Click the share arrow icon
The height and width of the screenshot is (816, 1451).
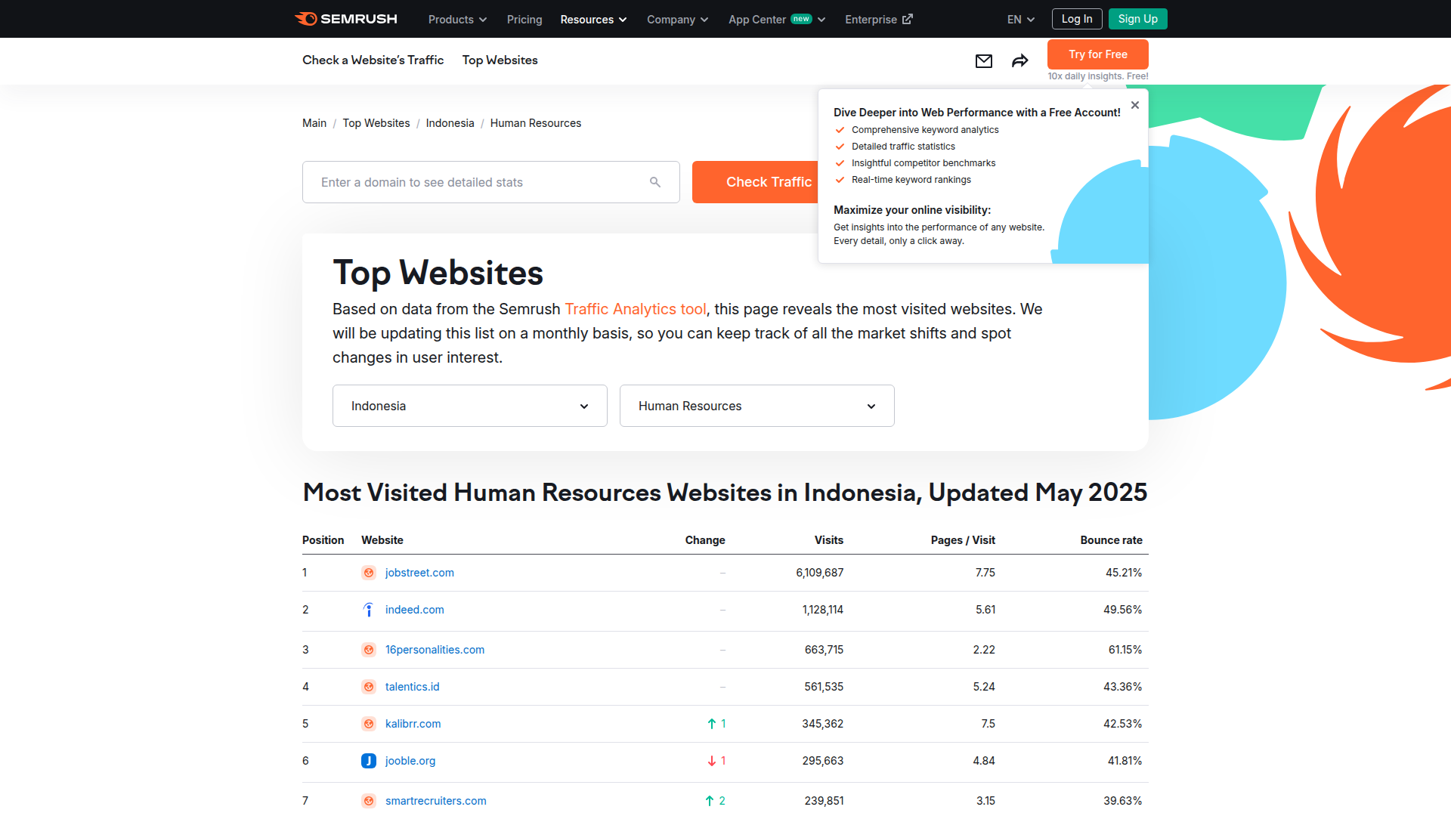[1020, 61]
